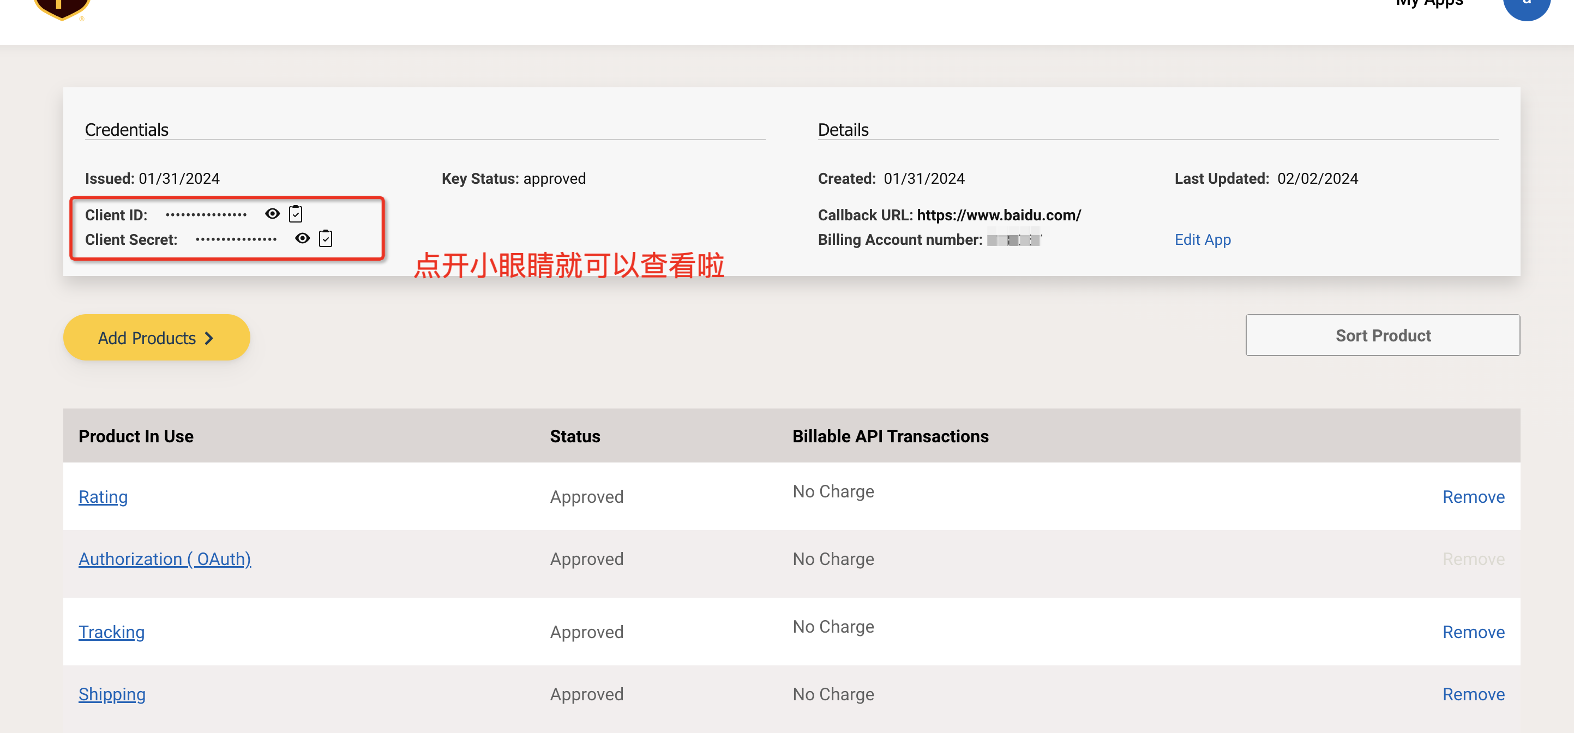Remove the Shipping product
Screen dimensions: 1574x733
click(x=1473, y=694)
